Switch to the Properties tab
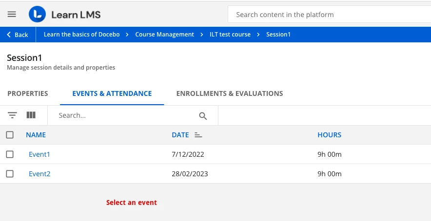Image resolution: width=431 pixels, height=221 pixels. (28, 93)
